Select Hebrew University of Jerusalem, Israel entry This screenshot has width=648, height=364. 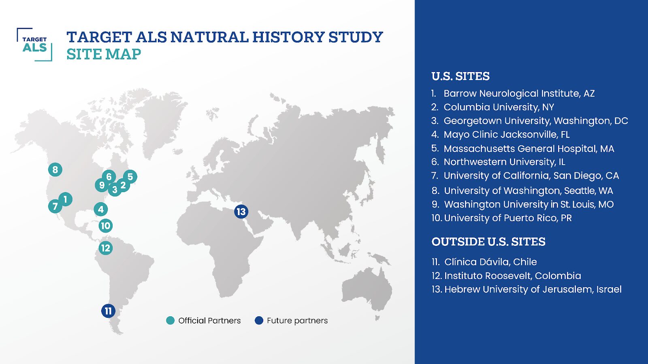(526, 290)
